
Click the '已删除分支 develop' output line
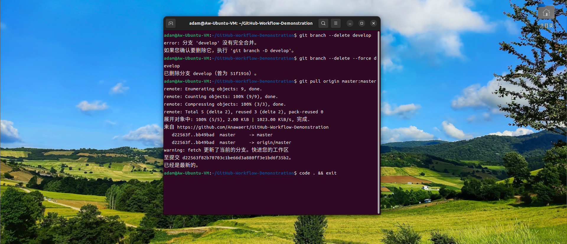pos(210,74)
